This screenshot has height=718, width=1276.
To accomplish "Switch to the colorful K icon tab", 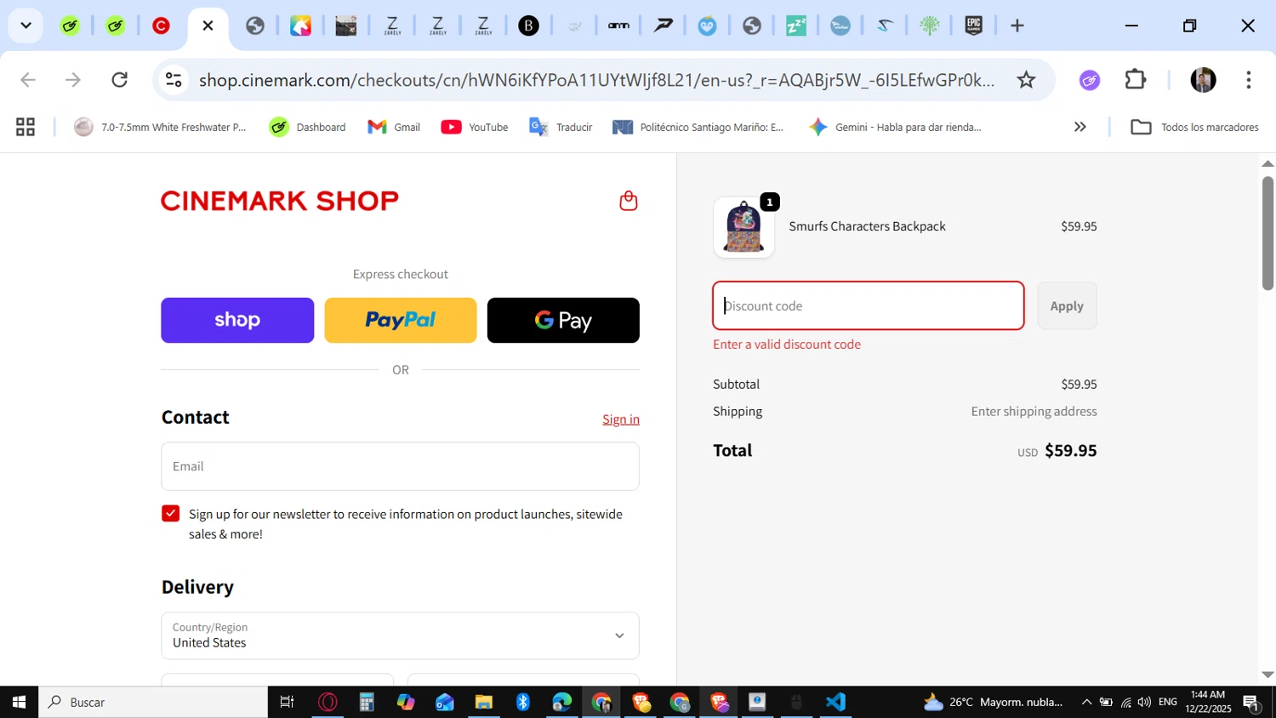I will tap(300, 26).
